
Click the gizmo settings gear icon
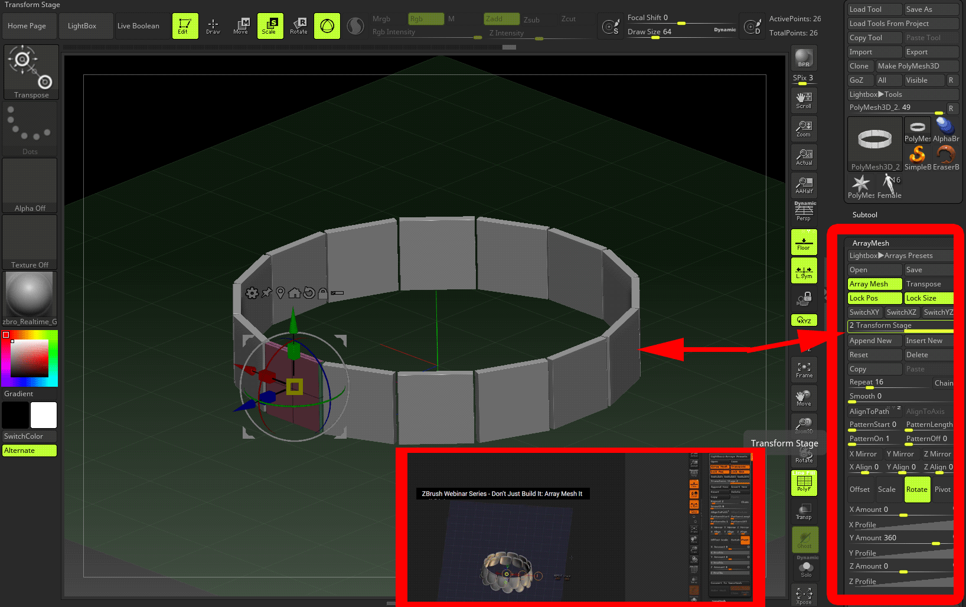tap(252, 293)
